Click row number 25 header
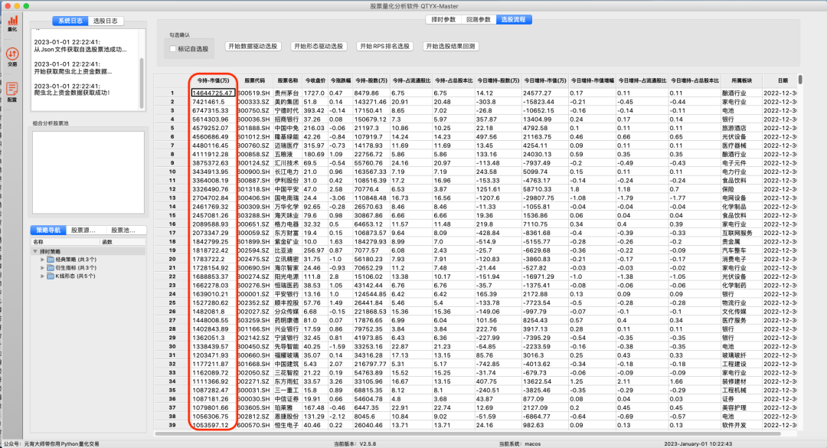 172,303
